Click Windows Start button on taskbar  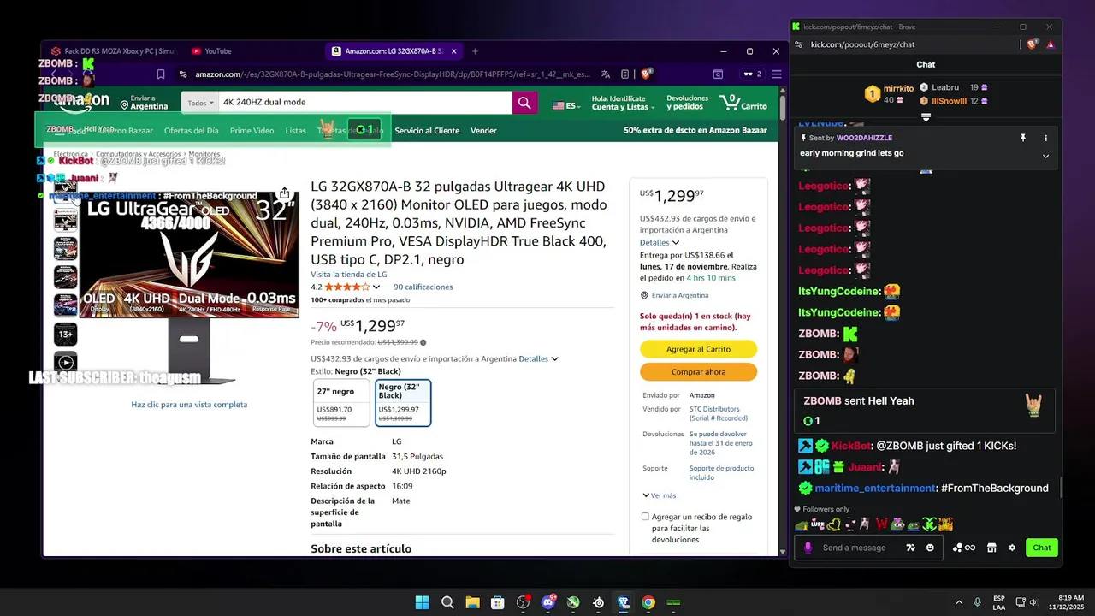click(422, 602)
